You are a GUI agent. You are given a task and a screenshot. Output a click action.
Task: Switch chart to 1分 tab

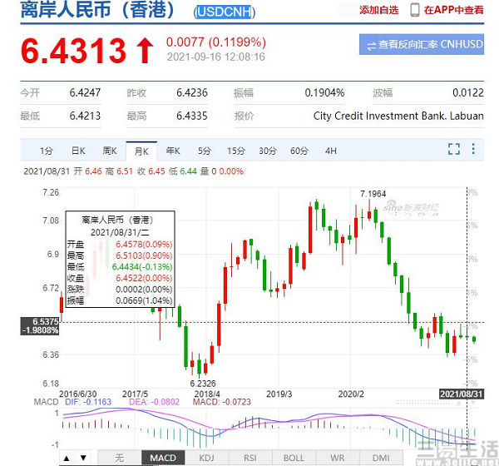click(46, 151)
